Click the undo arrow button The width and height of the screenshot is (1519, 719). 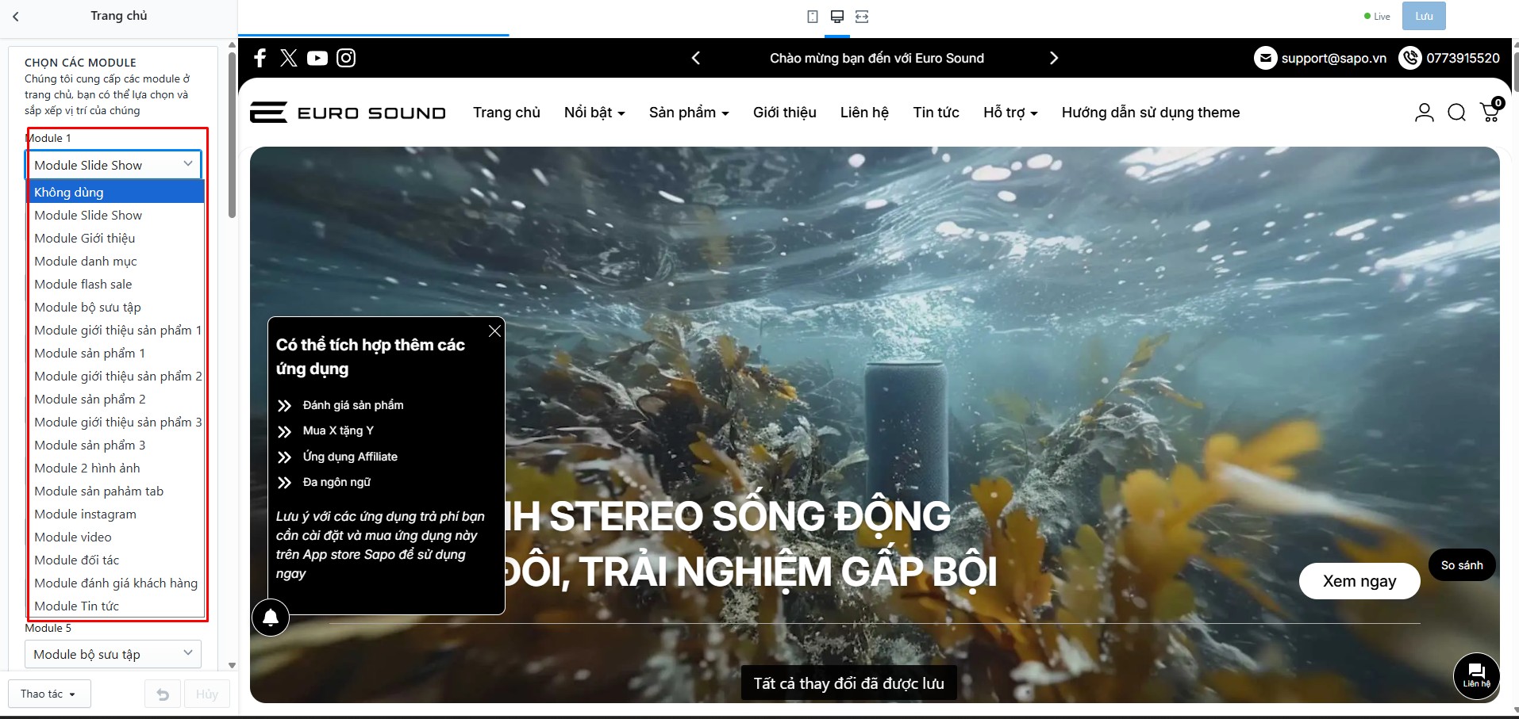(x=163, y=694)
